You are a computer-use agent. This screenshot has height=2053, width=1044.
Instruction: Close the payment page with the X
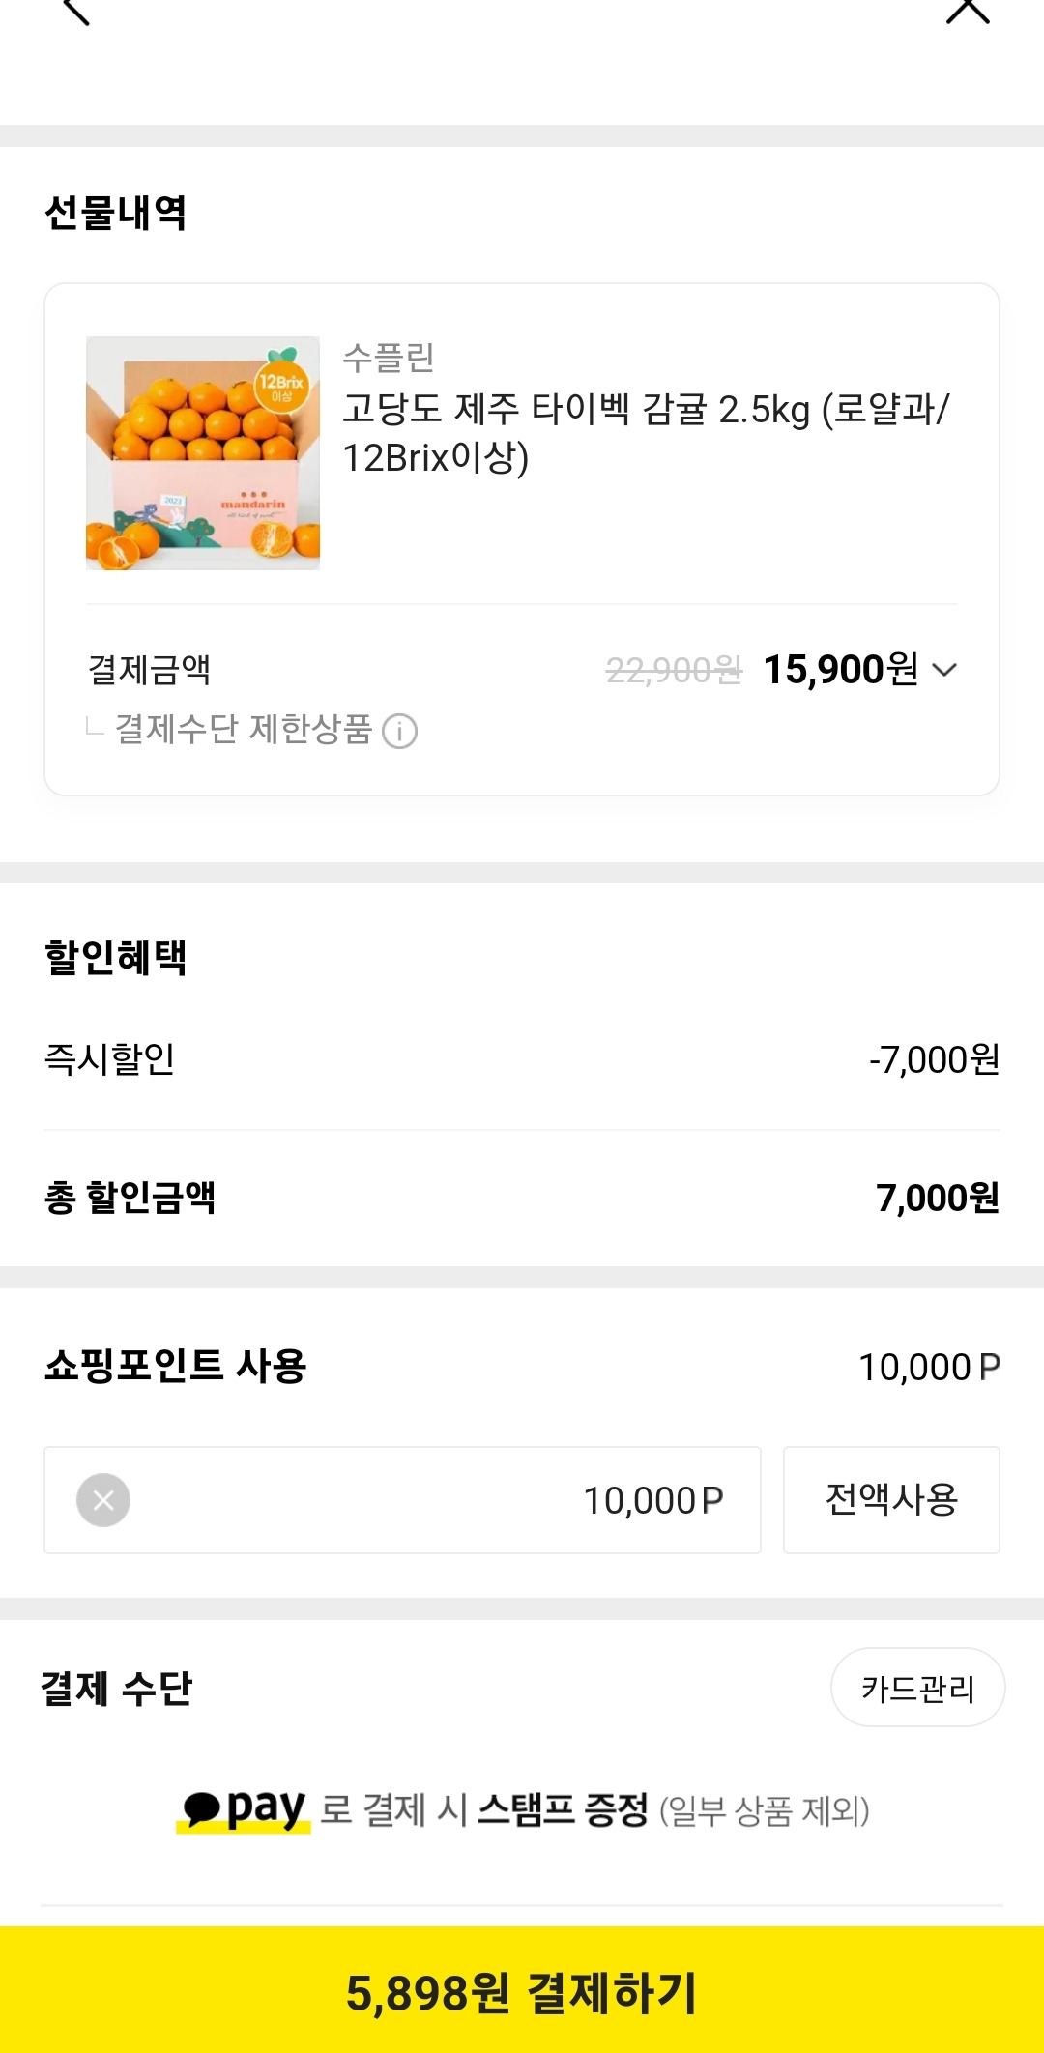click(x=968, y=11)
